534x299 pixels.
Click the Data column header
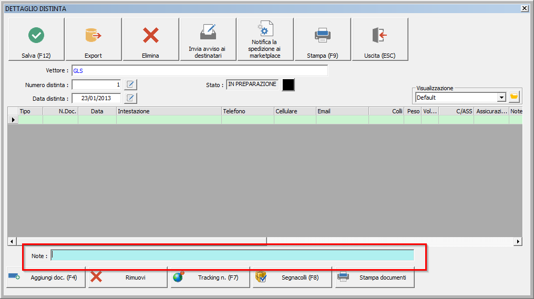click(x=97, y=111)
